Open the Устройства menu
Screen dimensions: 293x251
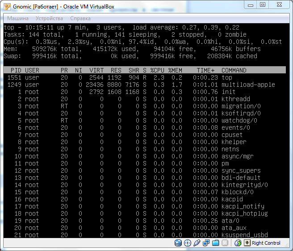(49, 18)
